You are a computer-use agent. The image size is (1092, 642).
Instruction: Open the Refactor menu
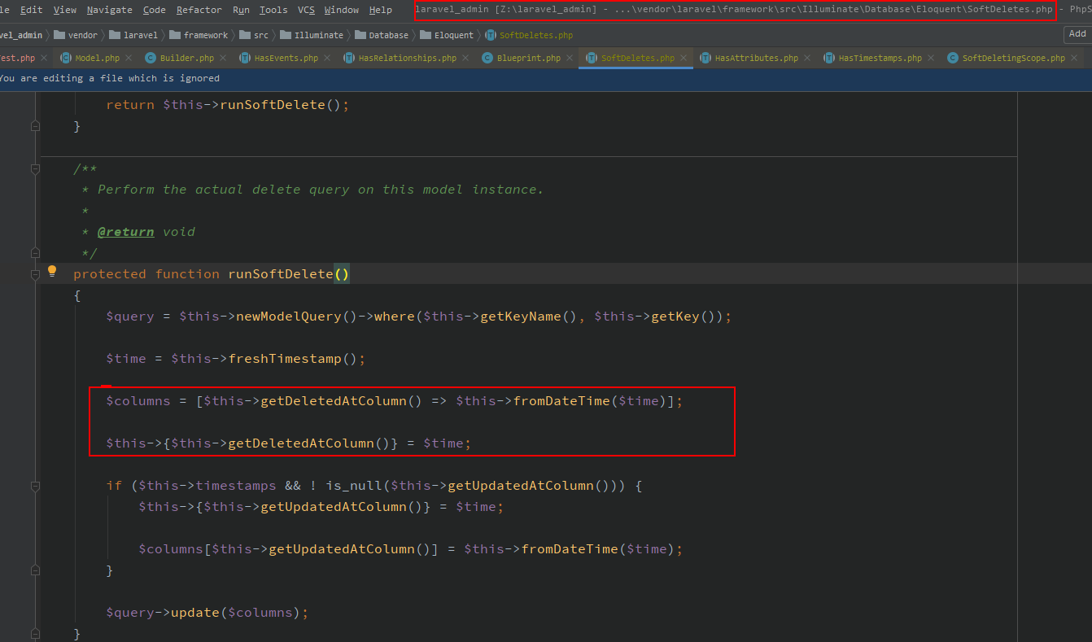tap(199, 10)
